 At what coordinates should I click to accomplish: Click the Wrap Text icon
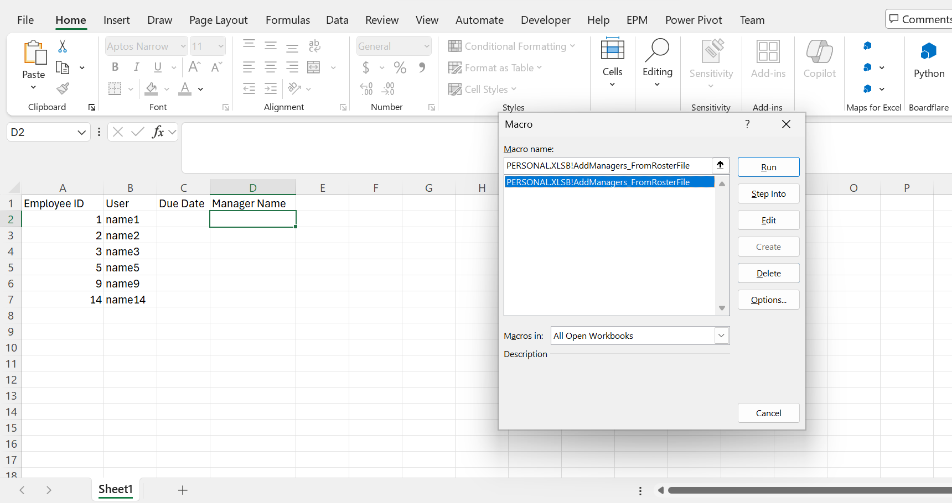click(314, 46)
